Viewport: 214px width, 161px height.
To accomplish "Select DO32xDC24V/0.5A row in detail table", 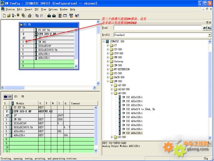I will point(49,127).
